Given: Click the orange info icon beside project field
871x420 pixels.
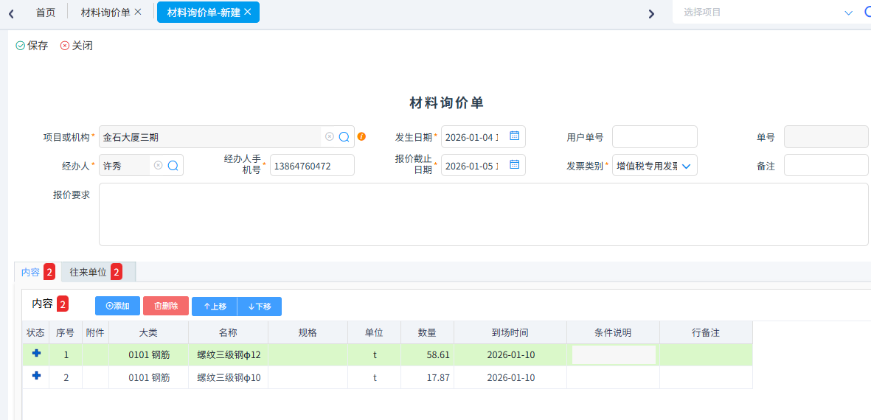Looking at the screenshot, I should pyautogui.click(x=361, y=137).
